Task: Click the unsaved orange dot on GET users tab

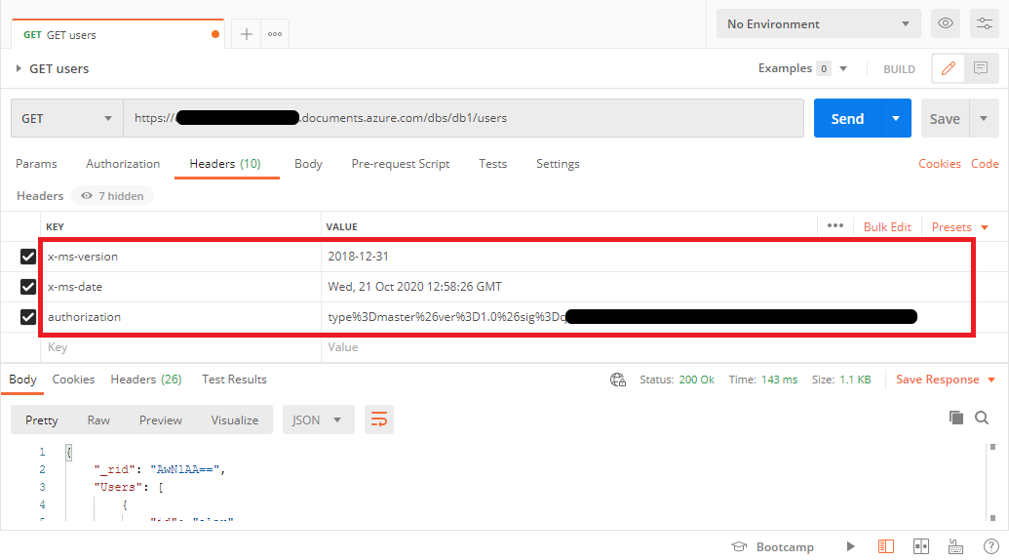Action: 215,34
